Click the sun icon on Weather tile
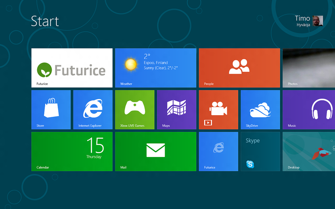Viewport: 335px width, 209px height. tap(130, 64)
